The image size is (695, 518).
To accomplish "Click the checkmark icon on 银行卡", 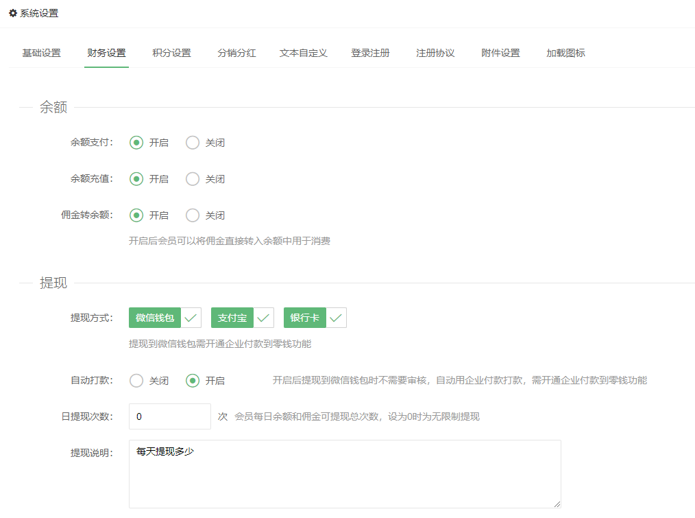I will [x=337, y=318].
